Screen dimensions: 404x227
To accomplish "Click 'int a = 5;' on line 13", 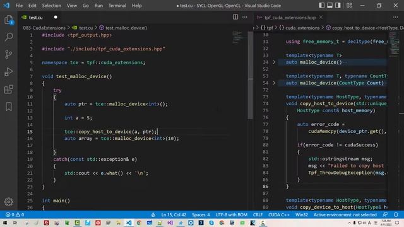I will (78, 118).
